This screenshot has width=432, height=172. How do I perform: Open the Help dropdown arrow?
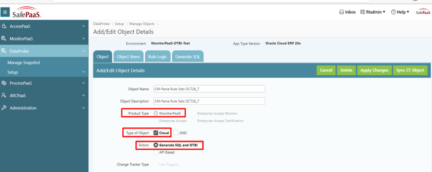tap(408, 12)
